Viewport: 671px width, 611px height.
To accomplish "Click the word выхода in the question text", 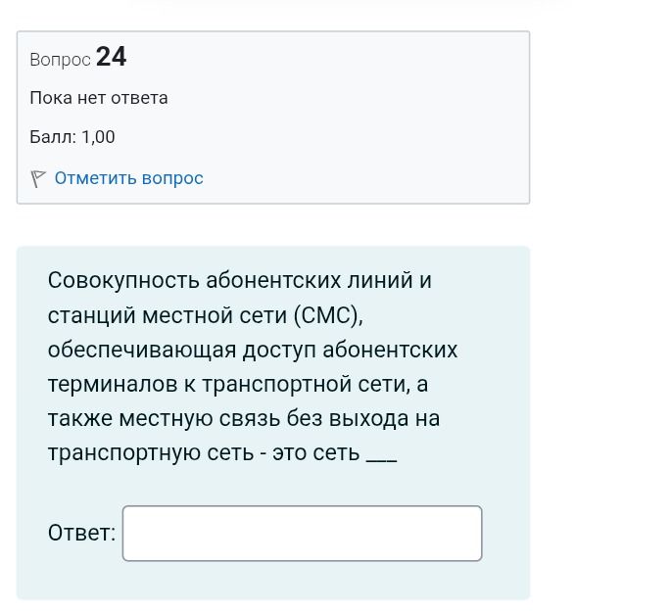I will point(369,418).
